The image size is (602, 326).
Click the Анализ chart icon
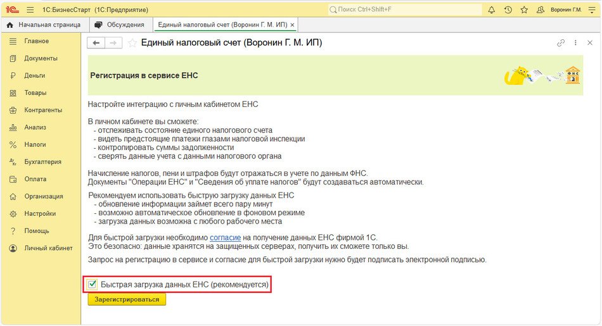point(13,127)
